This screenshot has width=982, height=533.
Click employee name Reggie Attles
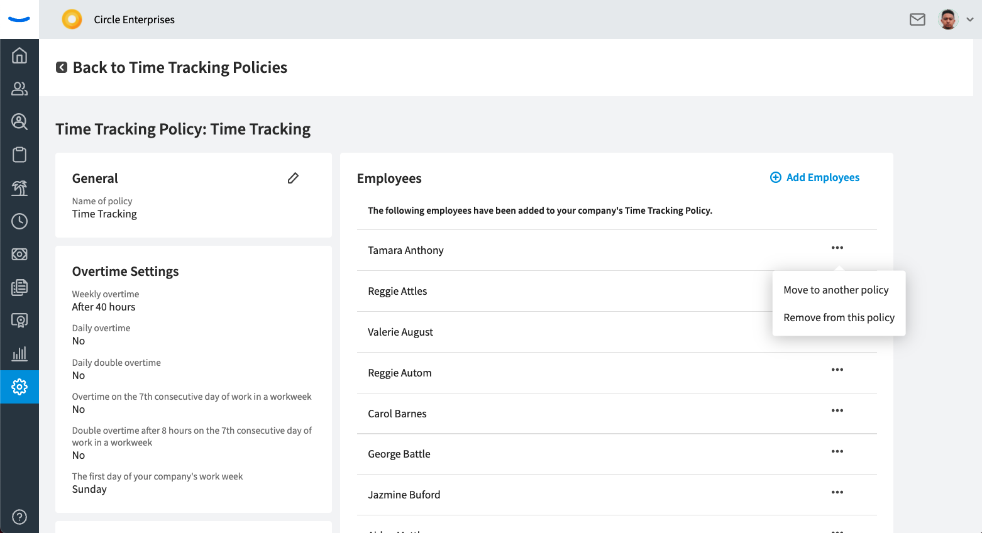pos(397,291)
